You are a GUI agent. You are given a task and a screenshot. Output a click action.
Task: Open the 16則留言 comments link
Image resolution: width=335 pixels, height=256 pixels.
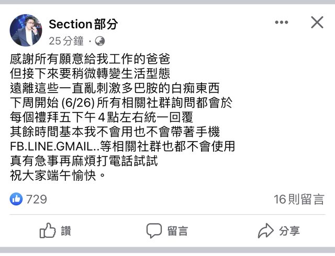[299, 199]
